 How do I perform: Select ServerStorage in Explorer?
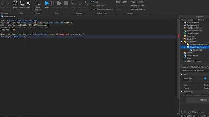192,33
